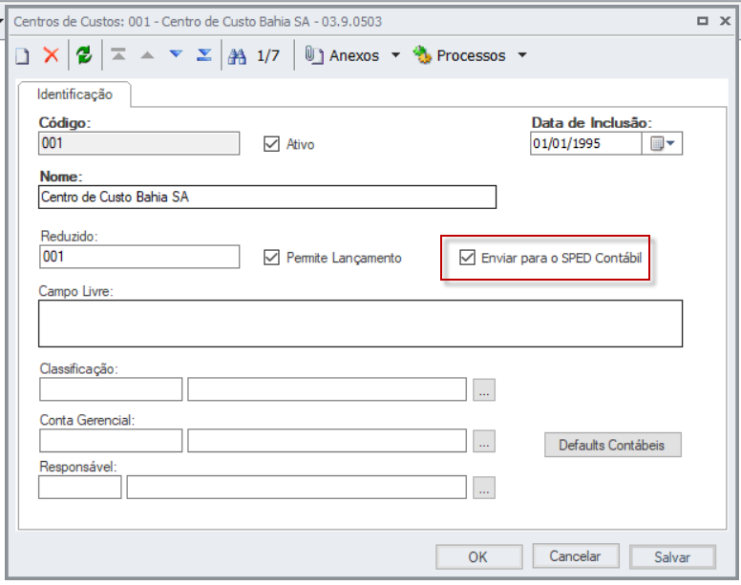Close the Centros de Custos window
This screenshot has height=585, width=741.
point(725,21)
